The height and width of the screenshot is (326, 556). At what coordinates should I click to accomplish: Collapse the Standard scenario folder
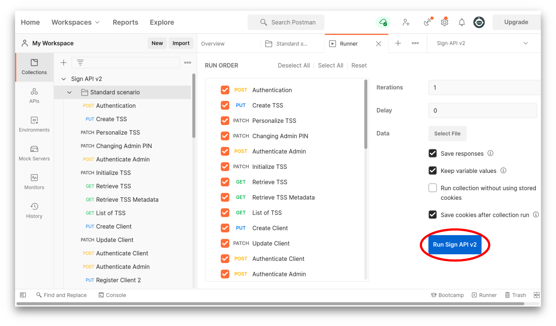tap(70, 92)
